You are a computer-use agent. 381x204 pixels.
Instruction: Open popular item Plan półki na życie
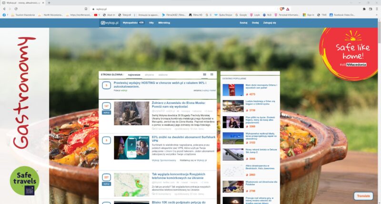260,120
